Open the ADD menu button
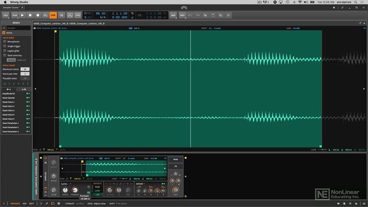 (x=173, y=16)
